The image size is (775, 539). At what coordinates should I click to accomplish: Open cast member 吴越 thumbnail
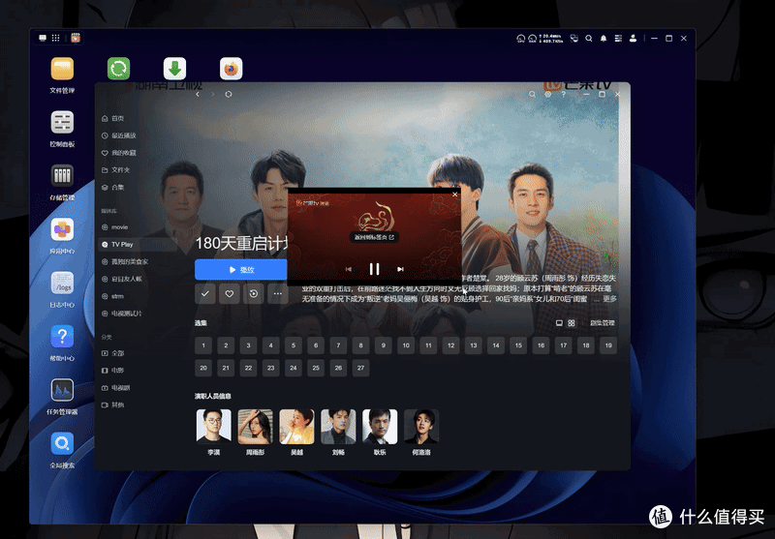click(296, 427)
